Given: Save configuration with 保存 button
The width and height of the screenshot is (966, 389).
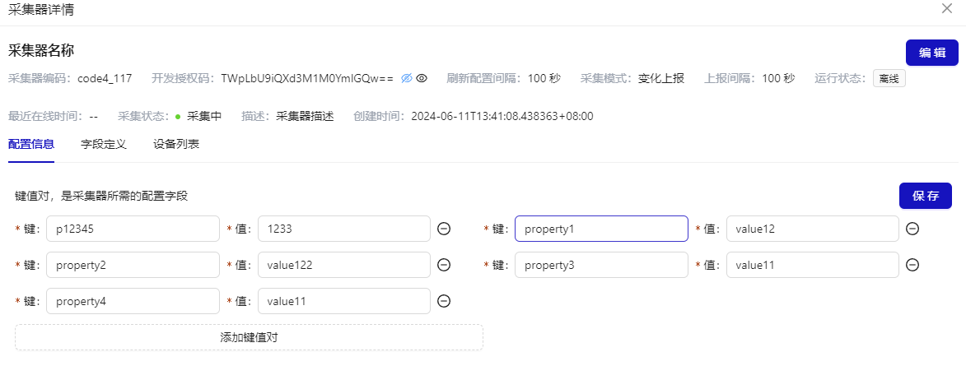Looking at the screenshot, I should point(925,196).
